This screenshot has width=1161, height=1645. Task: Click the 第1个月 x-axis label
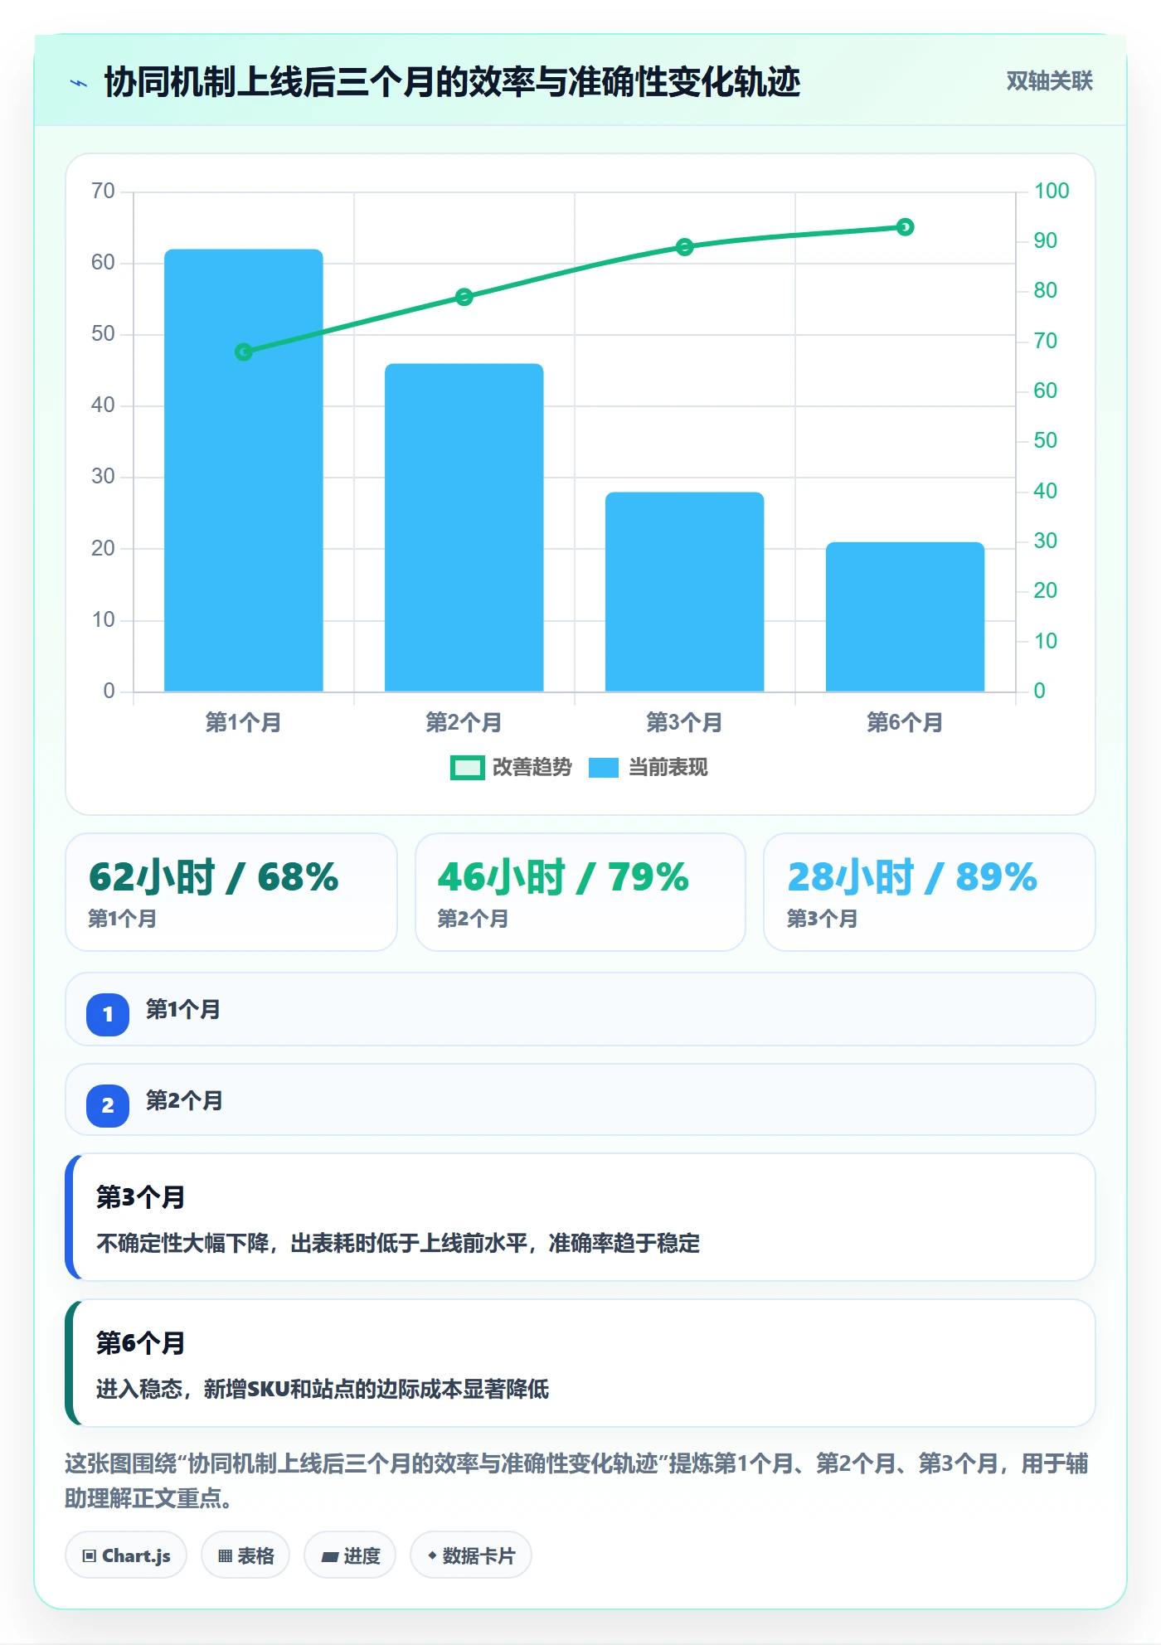click(x=244, y=722)
